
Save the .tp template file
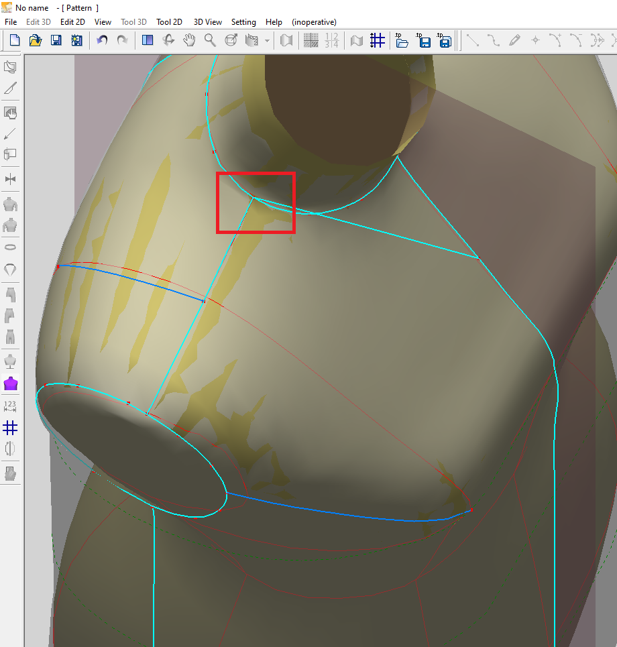pos(423,40)
